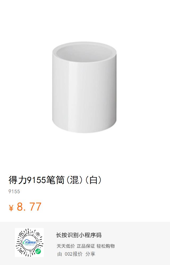Click the bottom-left locator circle of QR code
Screen dimensions: 170x265
tap(21, 251)
